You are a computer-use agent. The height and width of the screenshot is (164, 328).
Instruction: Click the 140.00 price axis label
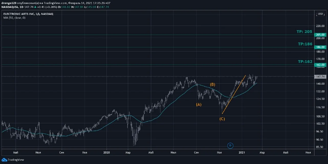point(321,84)
